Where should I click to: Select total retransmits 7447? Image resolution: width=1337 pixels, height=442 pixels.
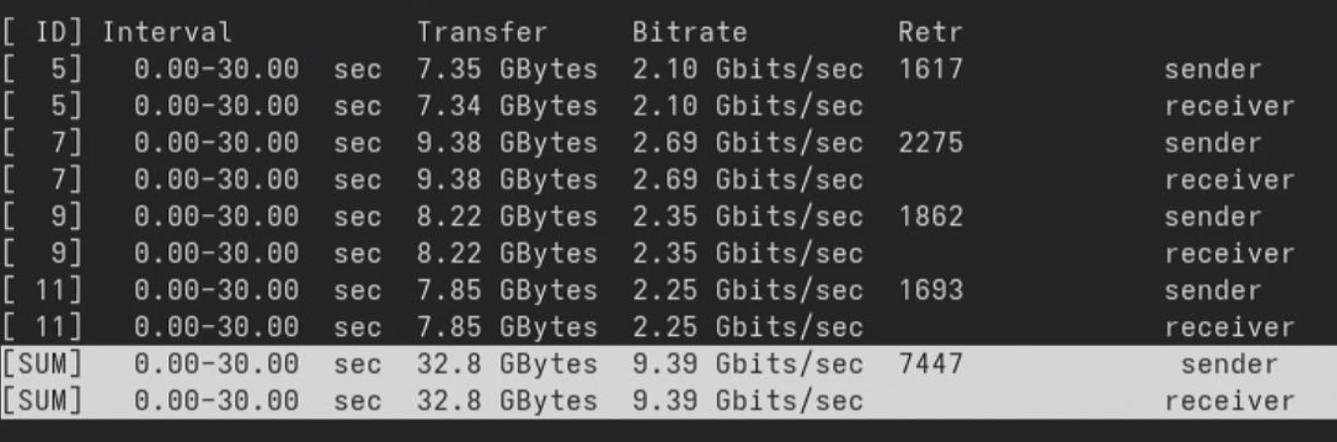pos(930,365)
